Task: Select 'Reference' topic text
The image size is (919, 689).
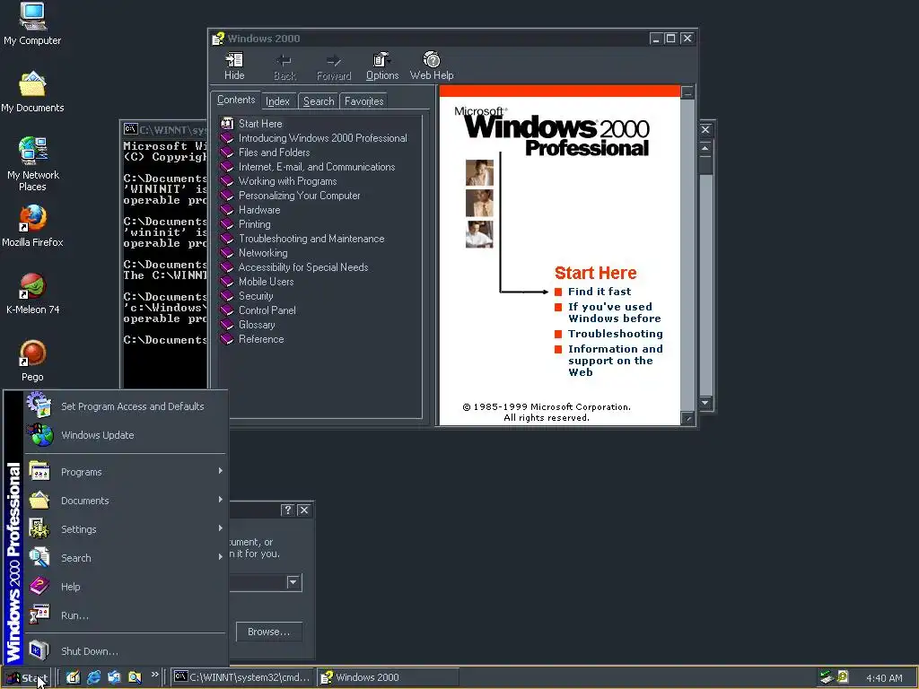Action: pyautogui.click(x=261, y=338)
